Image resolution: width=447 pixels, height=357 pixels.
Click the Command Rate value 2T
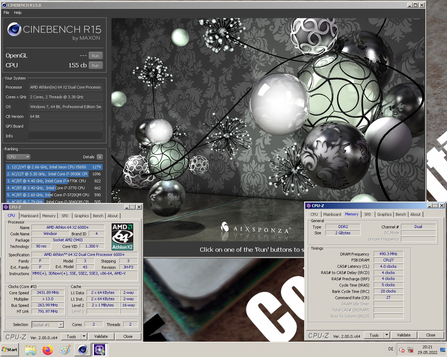[x=388, y=298]
